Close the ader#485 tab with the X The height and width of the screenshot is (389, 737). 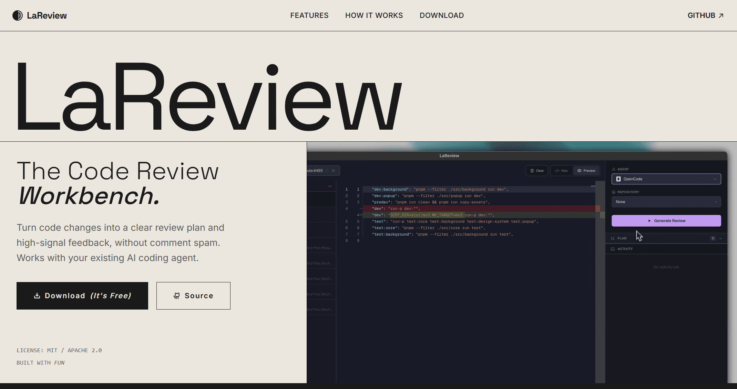click(333, 171)
